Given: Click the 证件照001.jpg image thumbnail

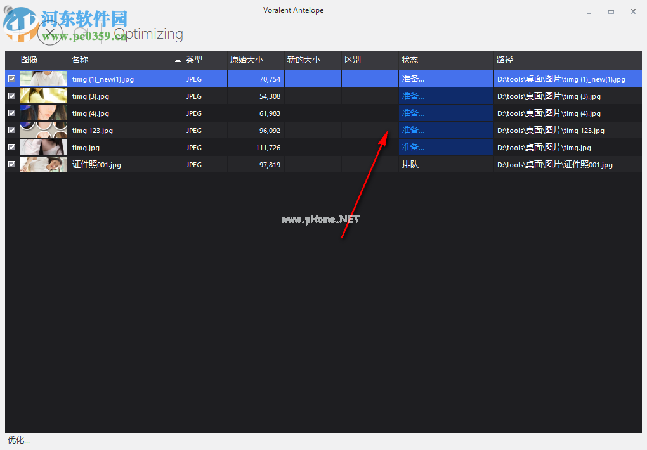Looking at the screenshot, I should (x=43, y=165).
